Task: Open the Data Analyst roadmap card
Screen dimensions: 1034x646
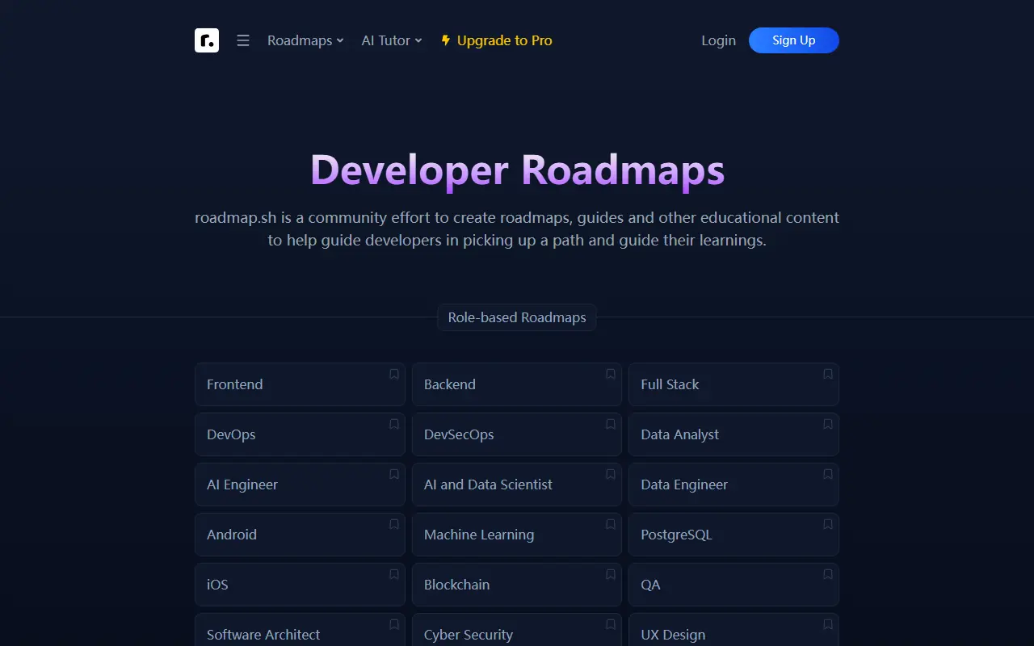Action: [733, 434]
